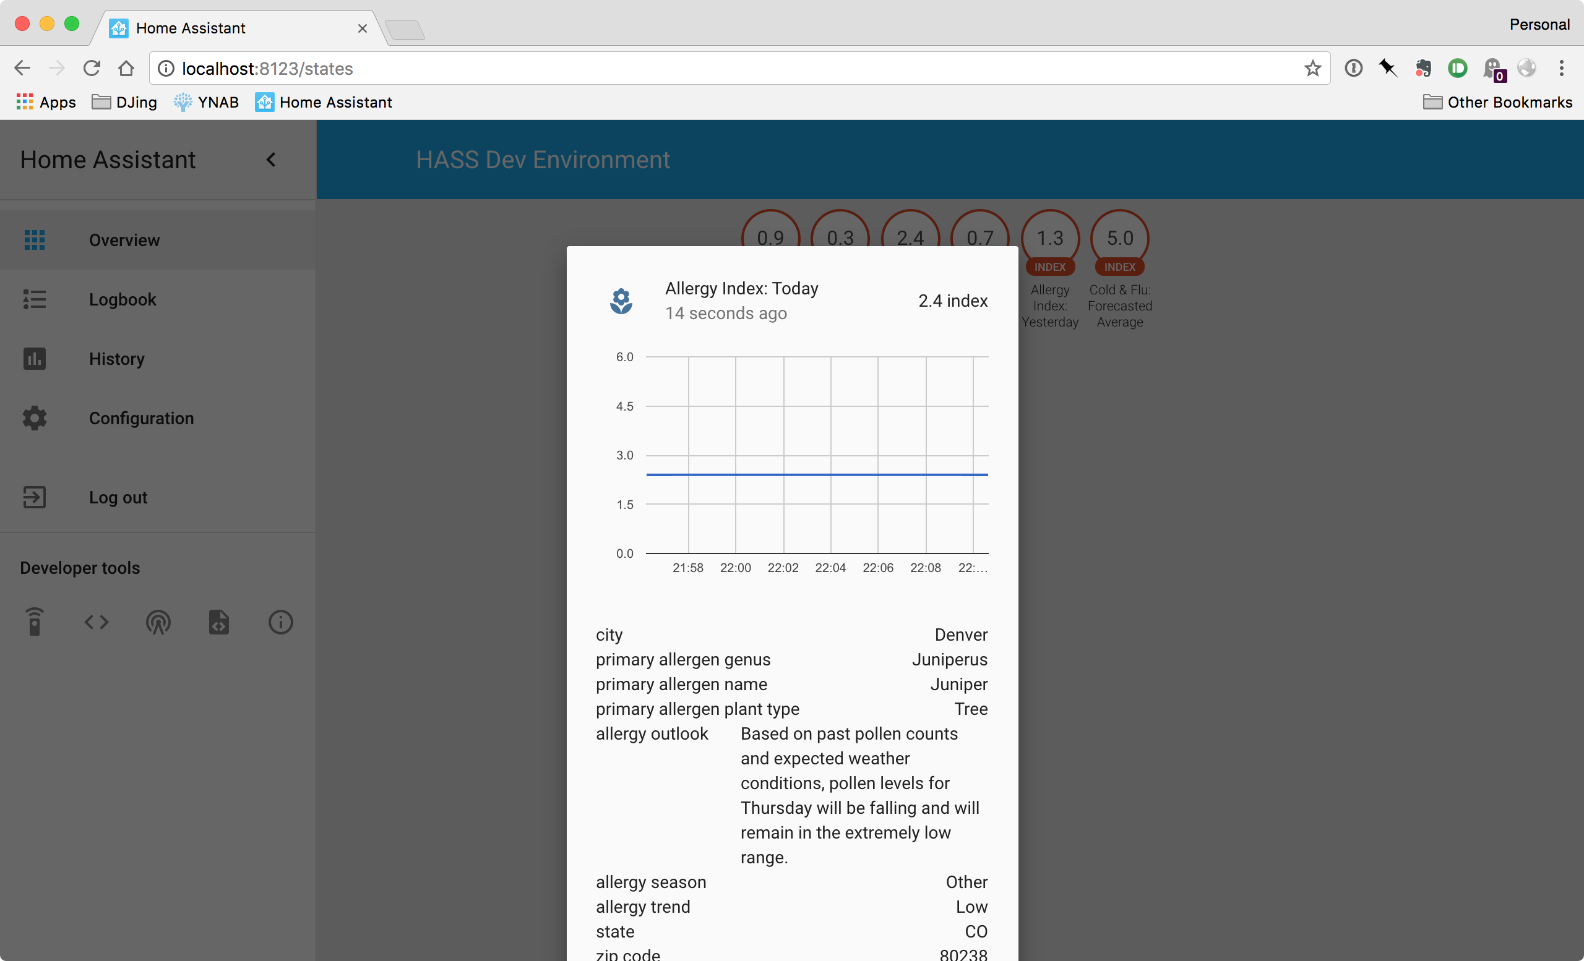Image resolution: width=1584 pixels, height=961 pixels.
Task: Click the blue line in history chart
Action: click(817, 474)
